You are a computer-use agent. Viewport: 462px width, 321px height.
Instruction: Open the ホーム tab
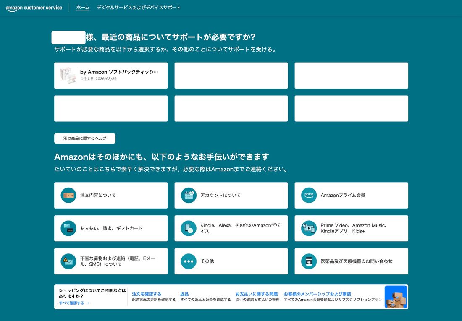[x=83, y=8]
